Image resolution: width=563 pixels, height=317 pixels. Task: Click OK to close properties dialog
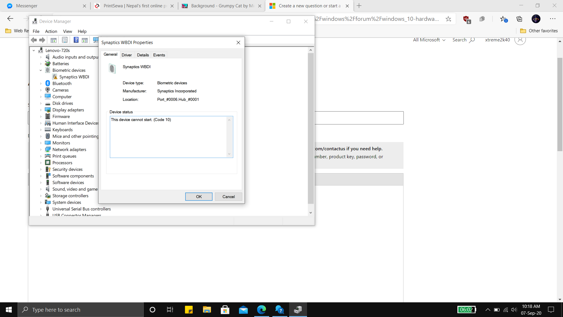(198, 196)
